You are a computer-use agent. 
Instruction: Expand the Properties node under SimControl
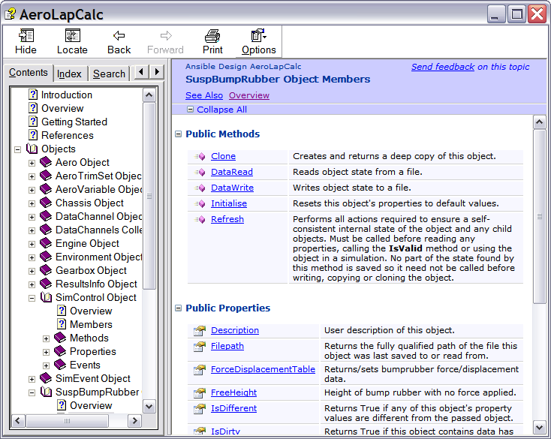tap(46, 352)
